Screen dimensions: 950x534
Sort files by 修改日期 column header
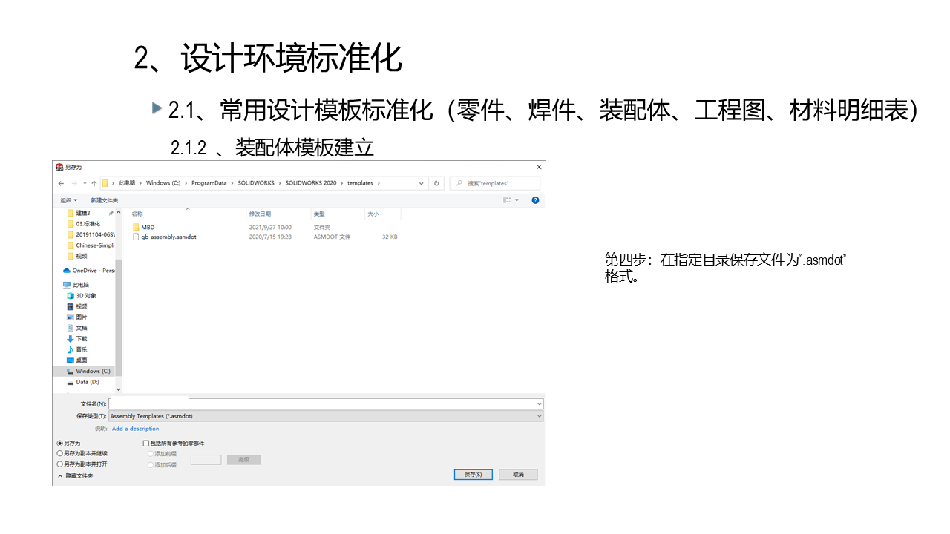coord(260,214)
